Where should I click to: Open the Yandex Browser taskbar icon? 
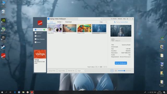pyautogui.click(x=28, y=92)
